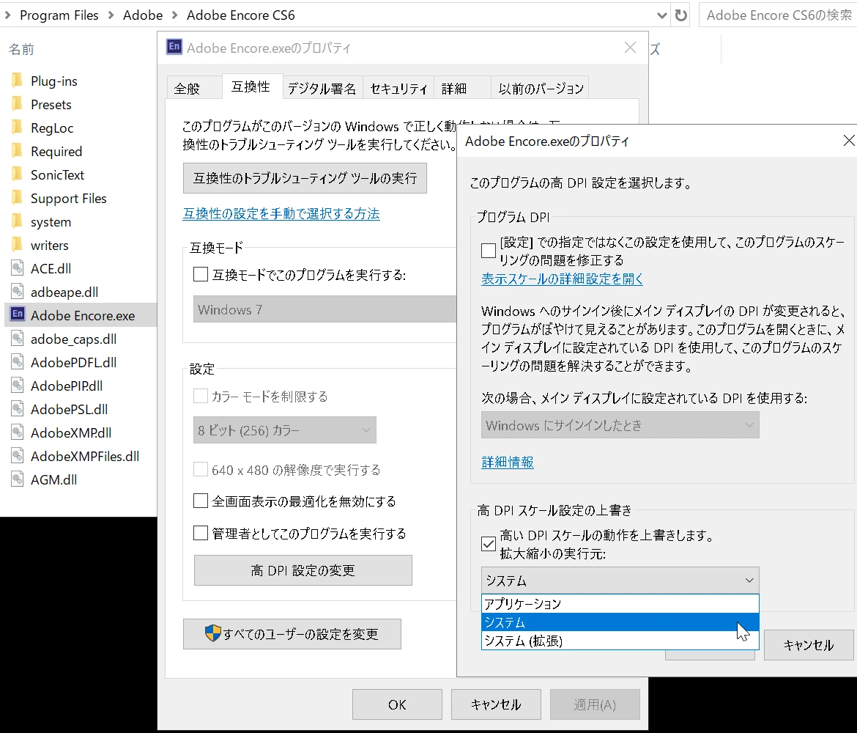Click the AdobeXMP.dll file icon

[x=18, y=432]
